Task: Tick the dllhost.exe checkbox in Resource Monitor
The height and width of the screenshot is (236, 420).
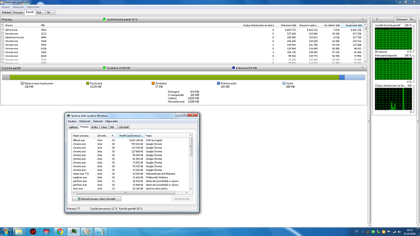Action: tap(3, 30)
